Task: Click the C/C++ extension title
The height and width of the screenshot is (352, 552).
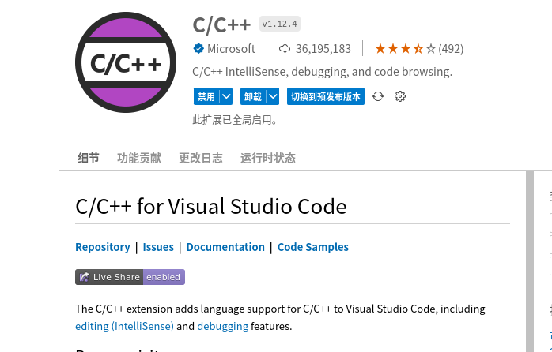Action: [221, 25]
